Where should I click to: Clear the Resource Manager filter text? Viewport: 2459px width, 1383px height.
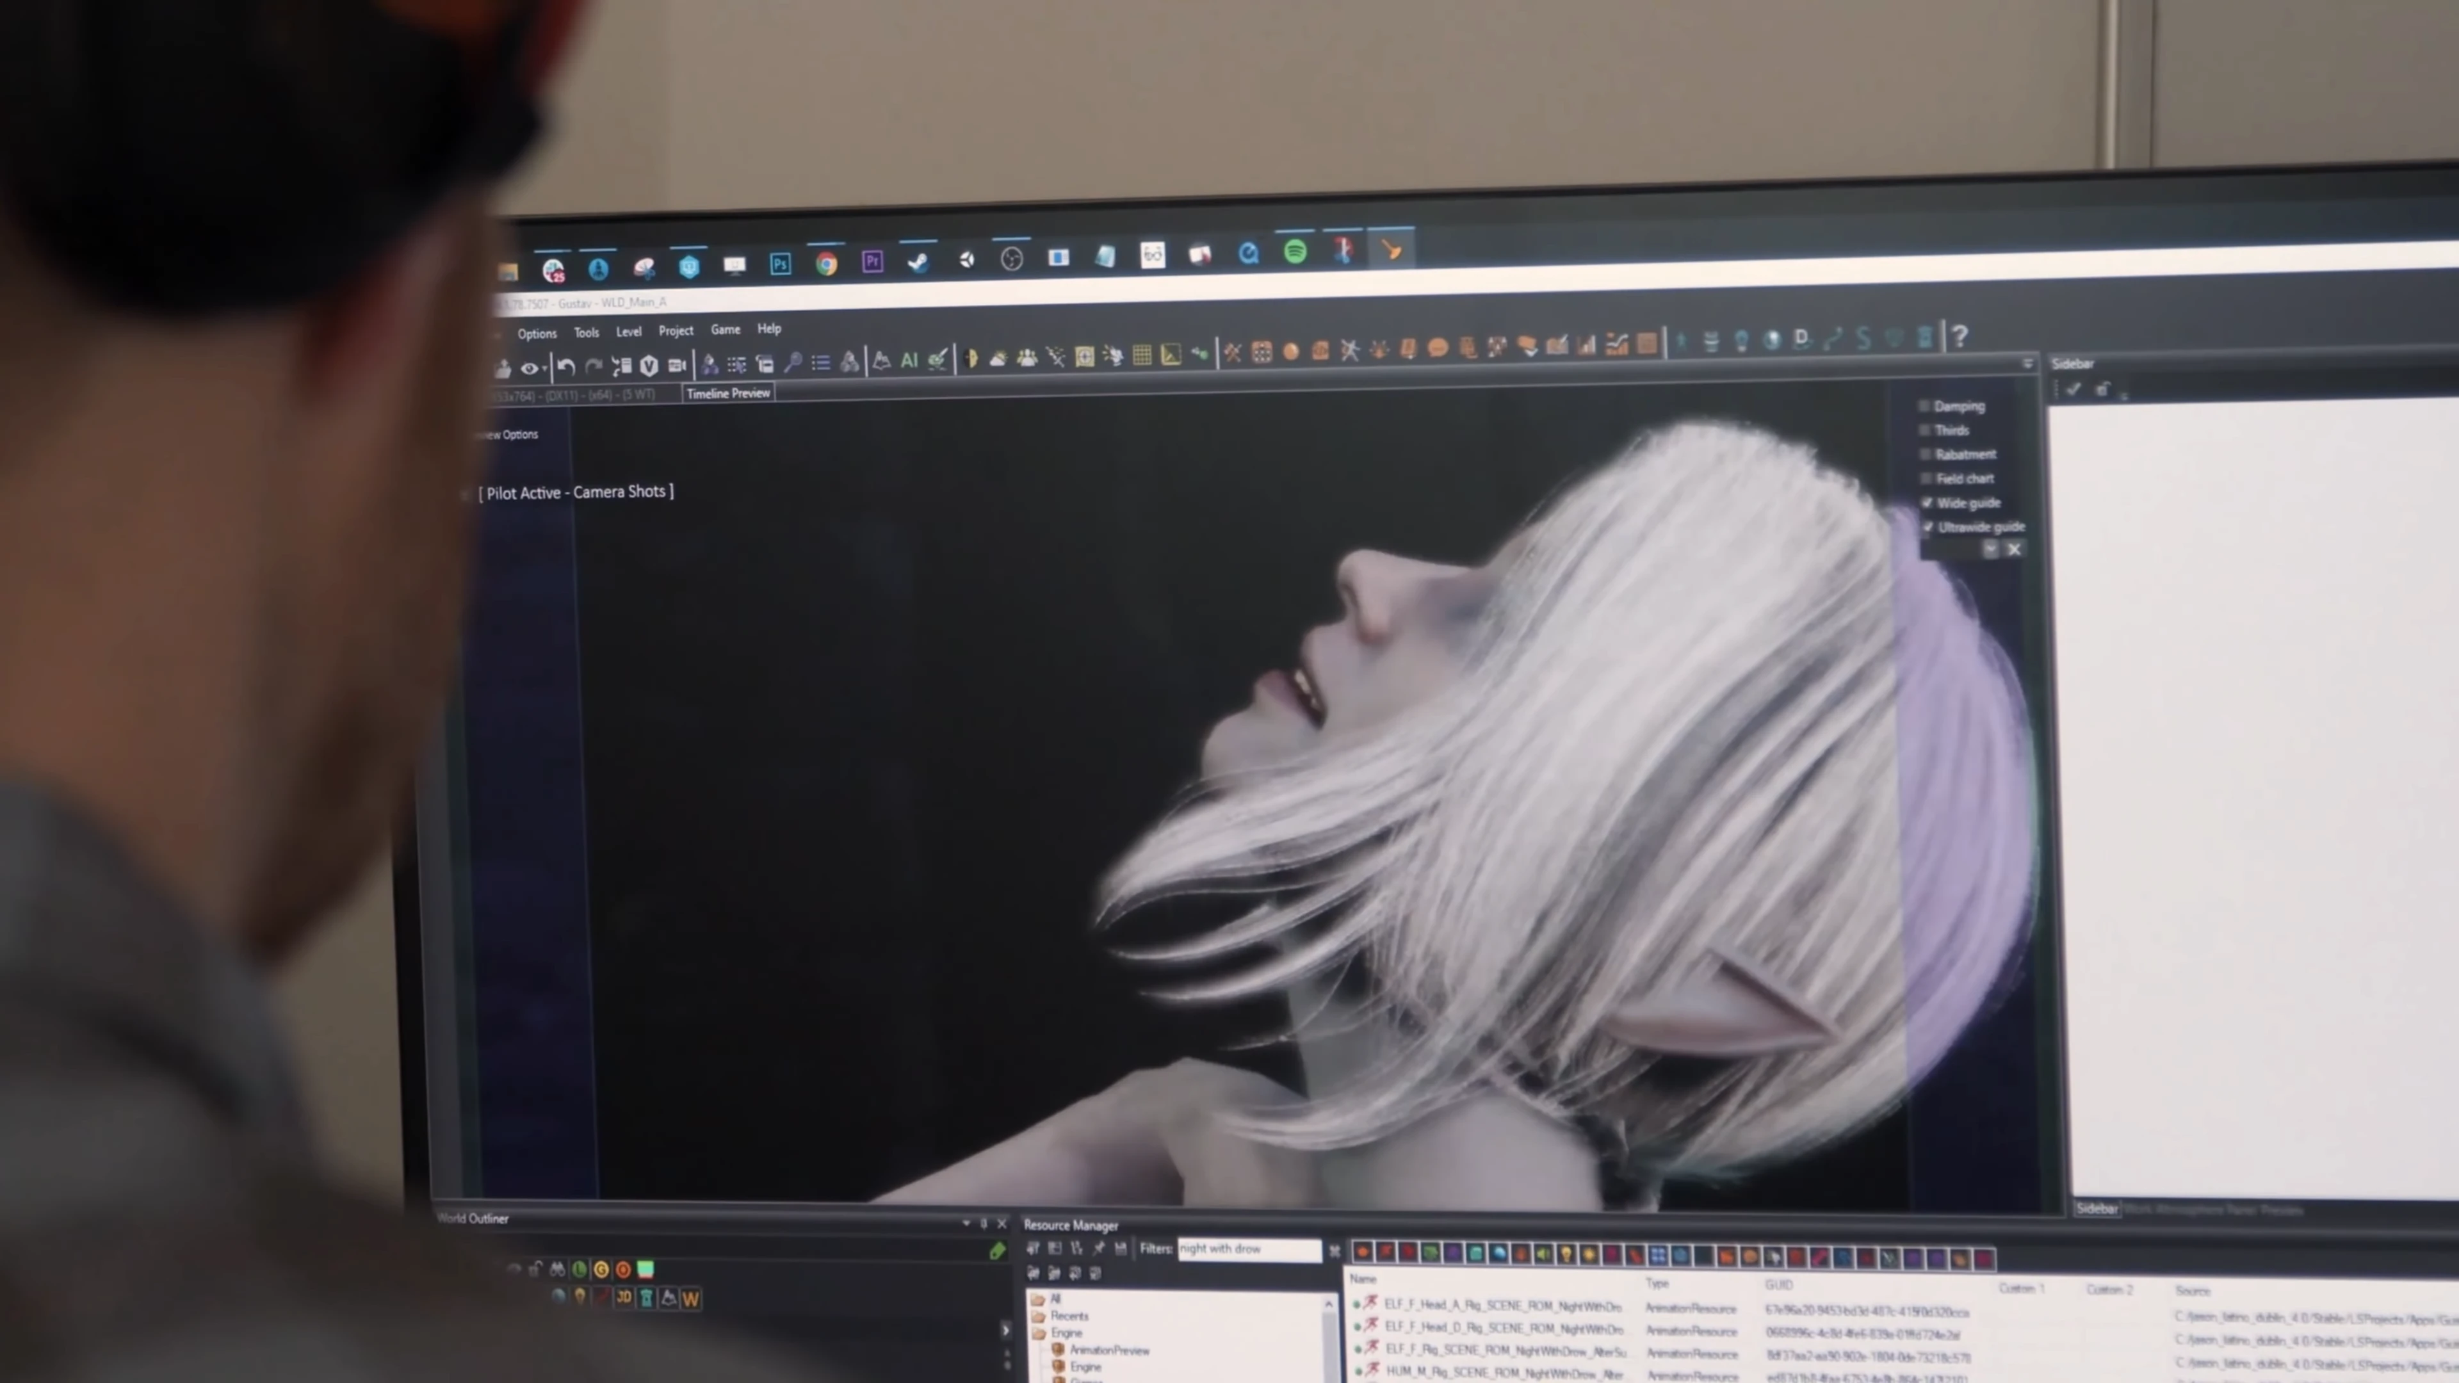[x=1335, y=1250]
